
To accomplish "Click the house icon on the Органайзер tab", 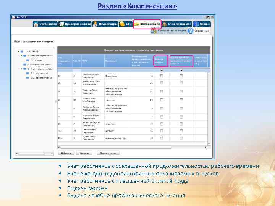I will (36, 24).
